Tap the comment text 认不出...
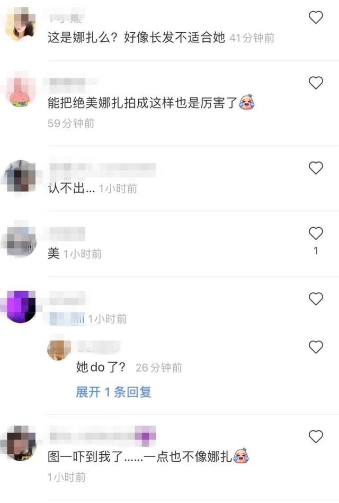The width and height of the screenshot is (339, 503). (72, 188)
